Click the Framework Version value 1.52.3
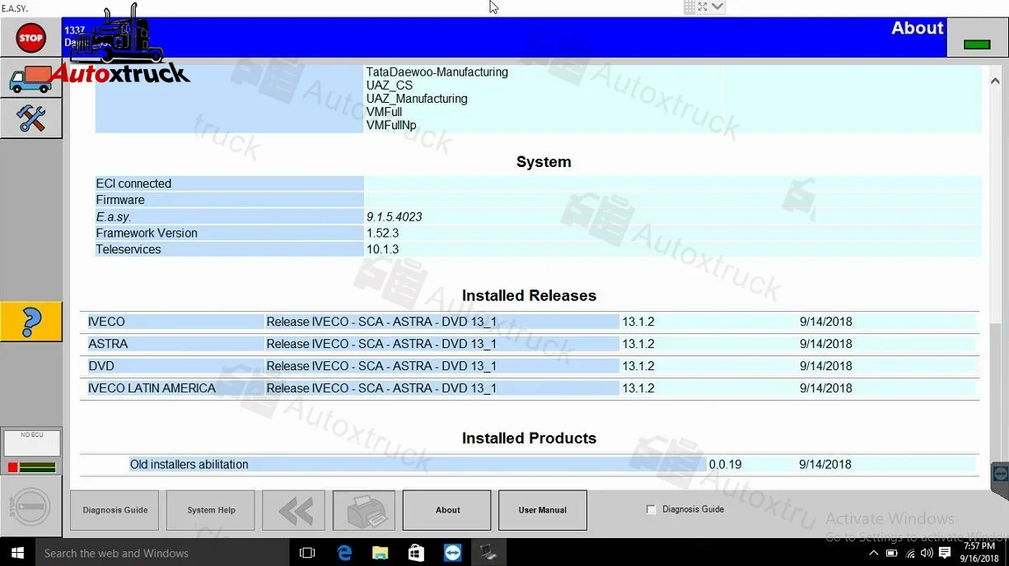1009x566 pixels. (383, 234)
